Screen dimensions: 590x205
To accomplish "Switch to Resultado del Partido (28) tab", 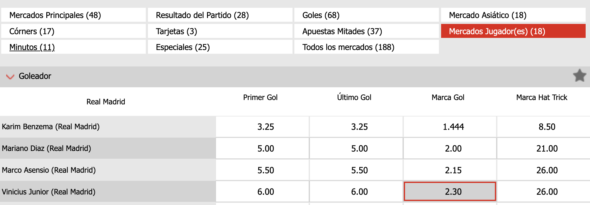I will 220,15.
